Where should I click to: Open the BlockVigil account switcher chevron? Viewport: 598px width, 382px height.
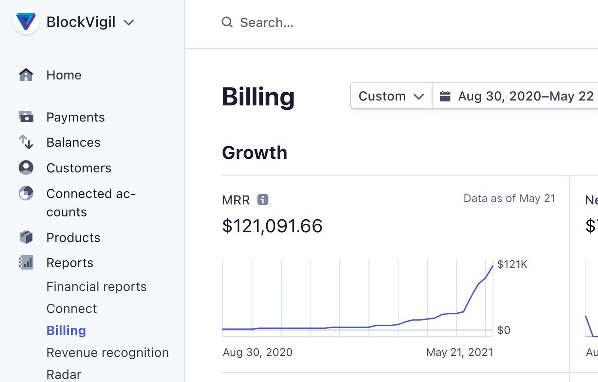[129, 22]
